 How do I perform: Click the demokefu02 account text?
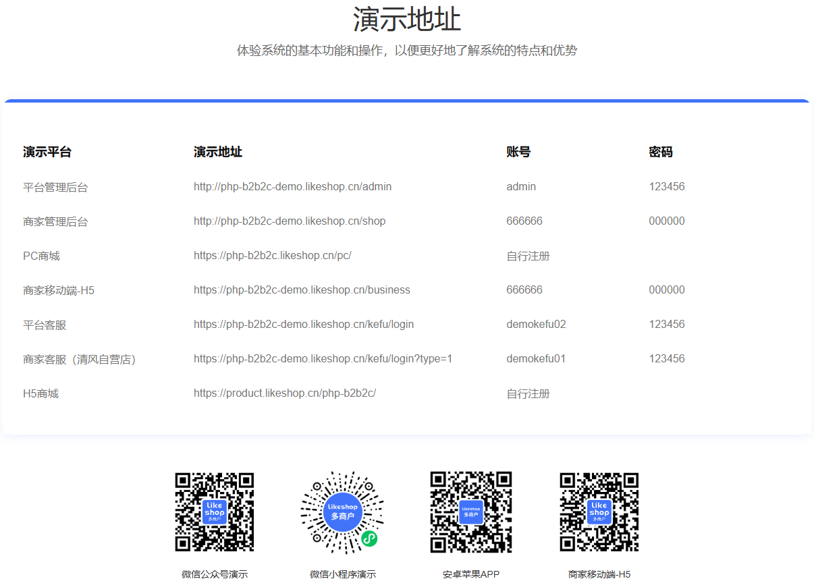[536, 325]
